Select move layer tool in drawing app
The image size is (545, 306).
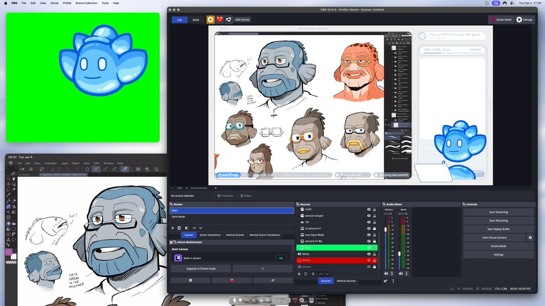(9, 185)
